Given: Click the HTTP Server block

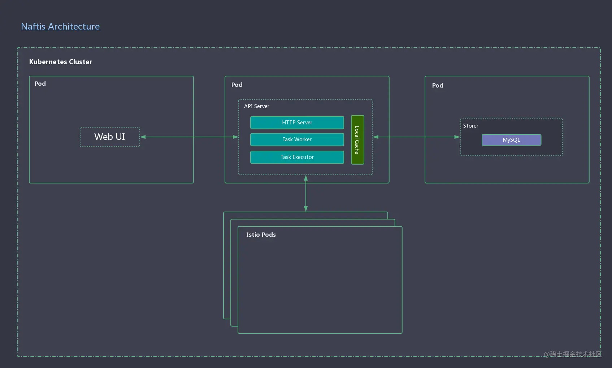Looking at the screenshot, I should [297, 123].
